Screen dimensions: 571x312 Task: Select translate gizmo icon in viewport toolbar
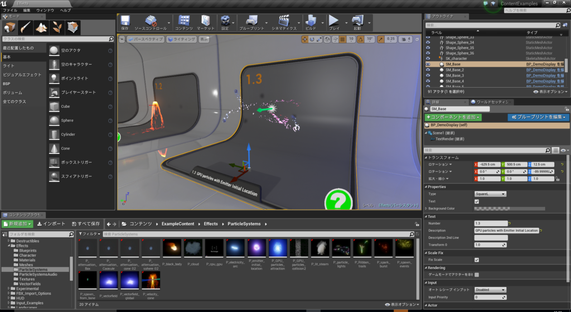(x=304, y=40)
